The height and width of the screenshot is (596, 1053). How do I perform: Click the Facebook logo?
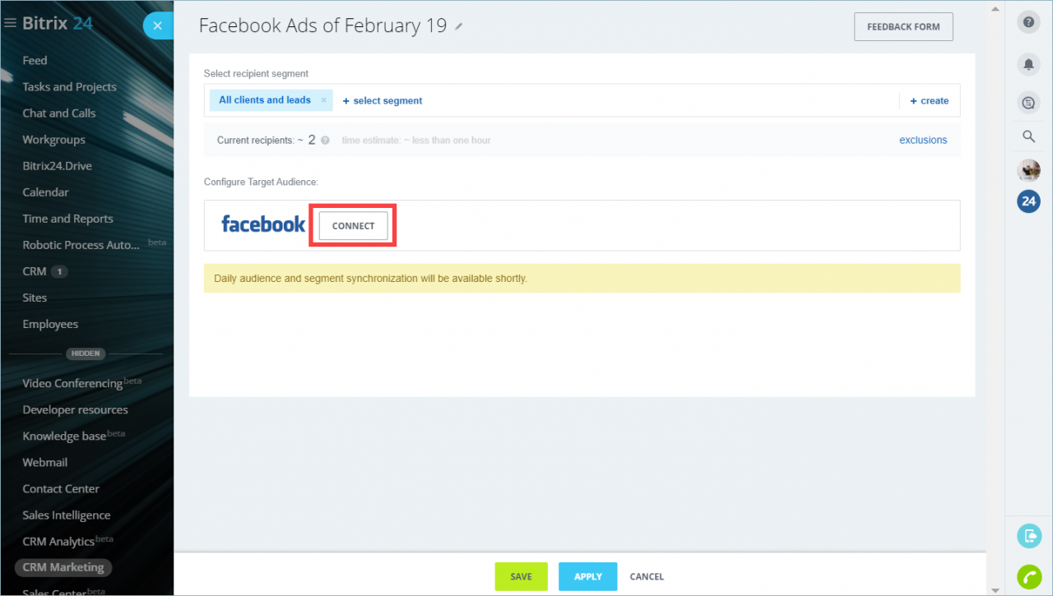(x=263, y=224)
